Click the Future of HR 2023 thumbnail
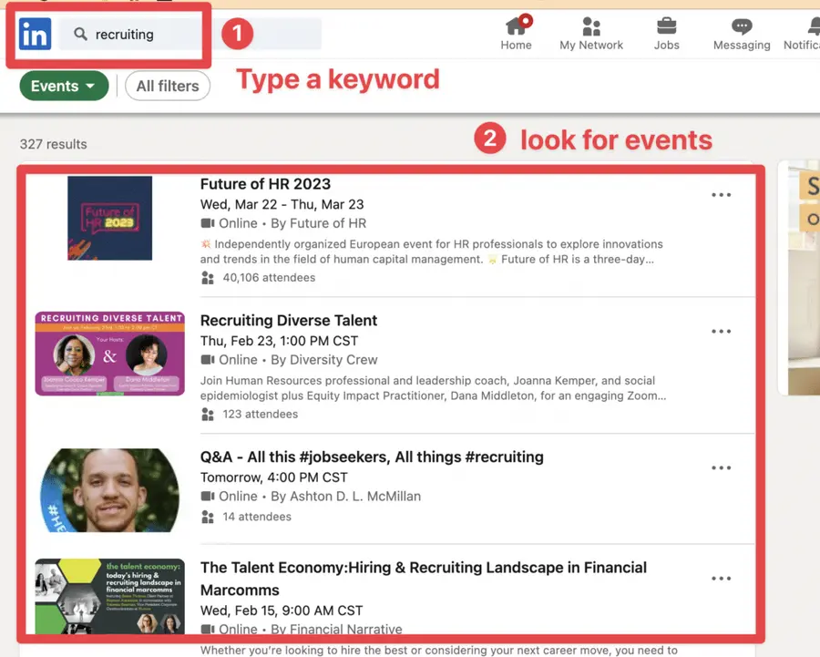 coord(110,218)
